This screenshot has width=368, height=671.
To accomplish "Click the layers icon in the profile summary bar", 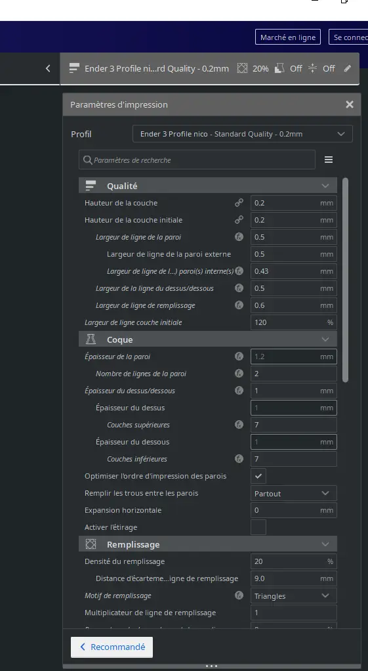I will click(74, 68).
